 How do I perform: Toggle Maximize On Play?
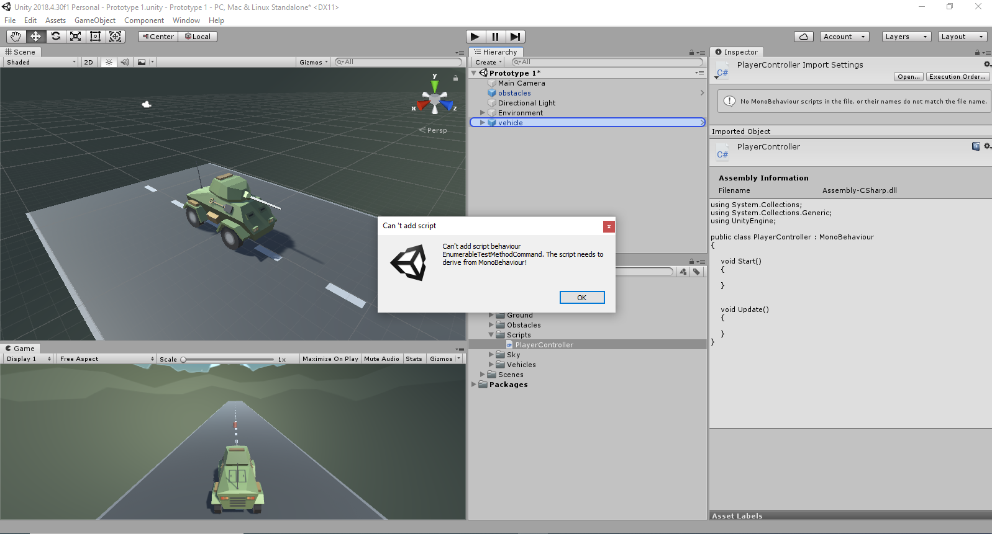pyautogui.click(x=330, y=358)
